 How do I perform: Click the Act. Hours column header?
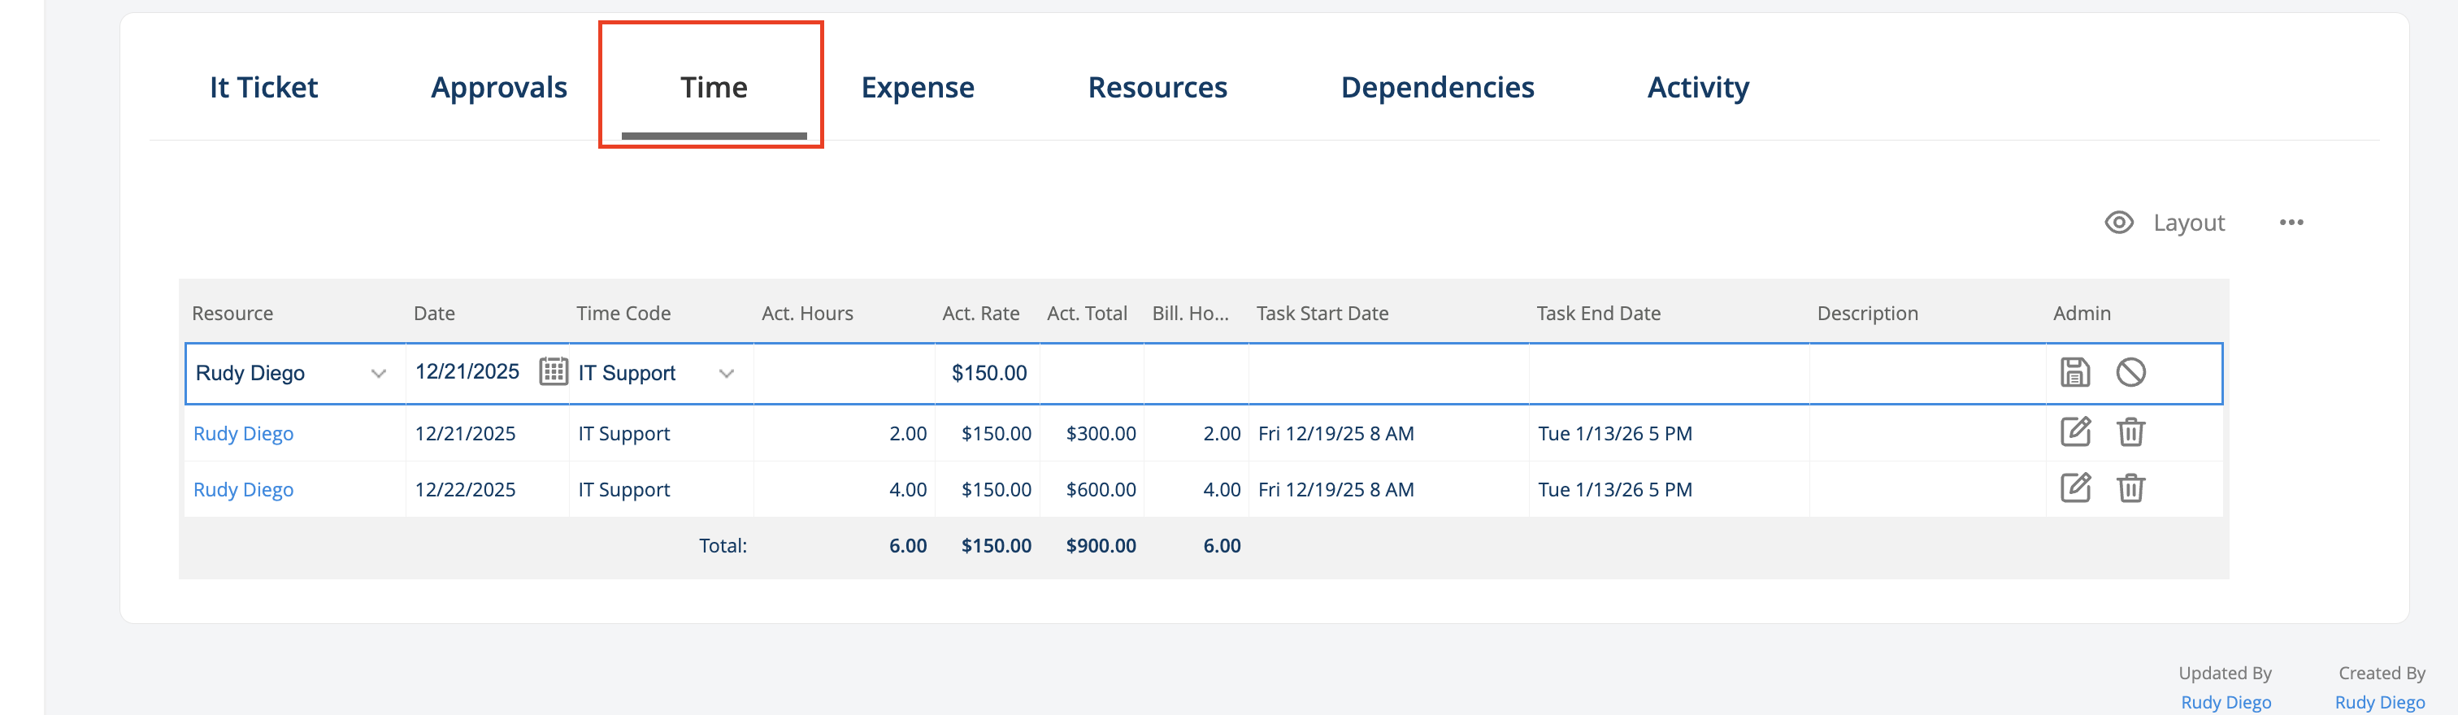[x=806, y=313]
